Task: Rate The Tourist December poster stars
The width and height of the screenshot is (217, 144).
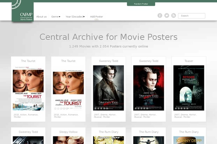Action: [61, 108]
